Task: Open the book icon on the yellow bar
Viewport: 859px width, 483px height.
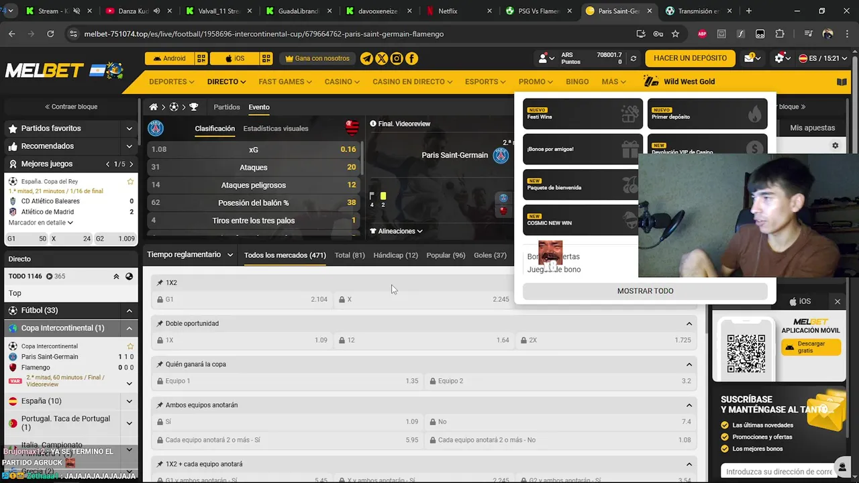Action: (x=842, y=82)
